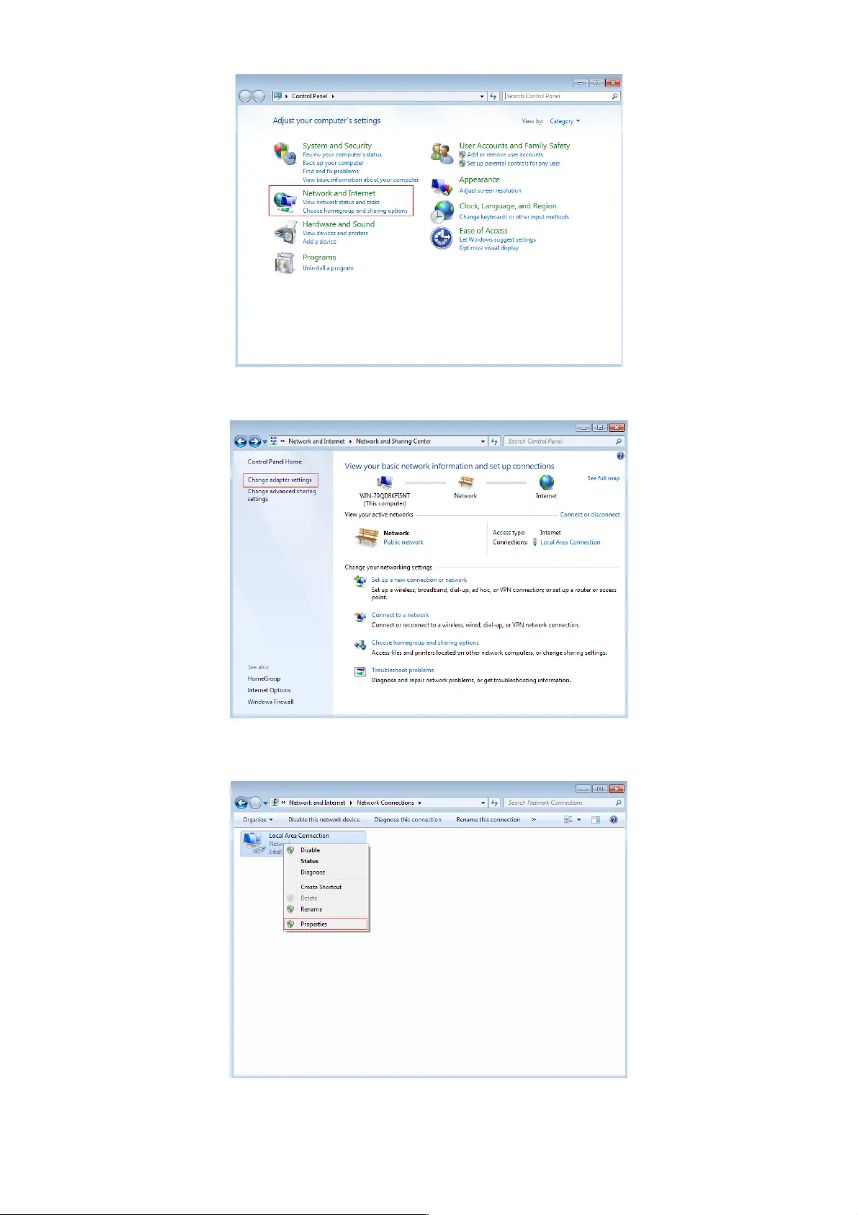The height and width of the screenshot is (1215, 858).
Task: Click This computer icon in network map
Action: [x=385, y=482]
